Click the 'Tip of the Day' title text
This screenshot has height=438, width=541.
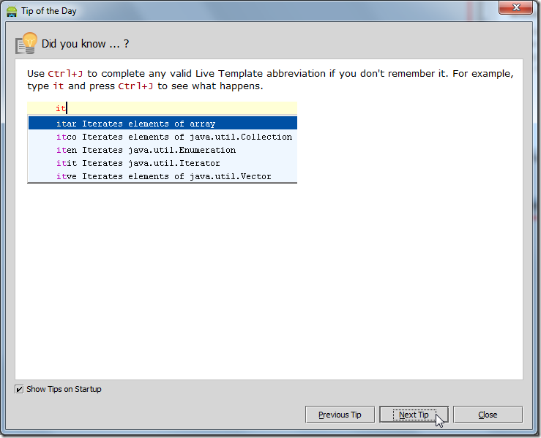point(48,11)
